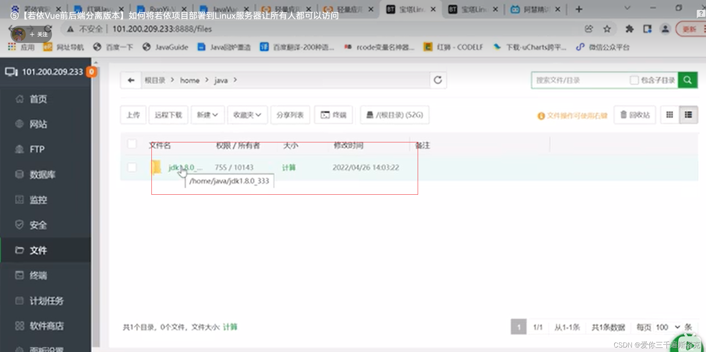Open the JavaGuide bookmark
706x352 pixels.
[165, 47]
